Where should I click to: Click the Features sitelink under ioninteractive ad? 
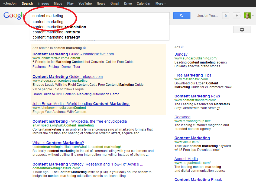tap(39, 67)
